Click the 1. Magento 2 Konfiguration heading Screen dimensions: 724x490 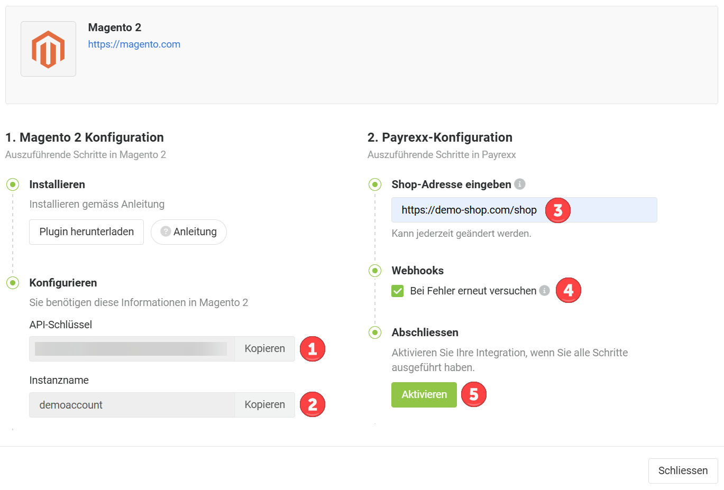pos(85,137)
